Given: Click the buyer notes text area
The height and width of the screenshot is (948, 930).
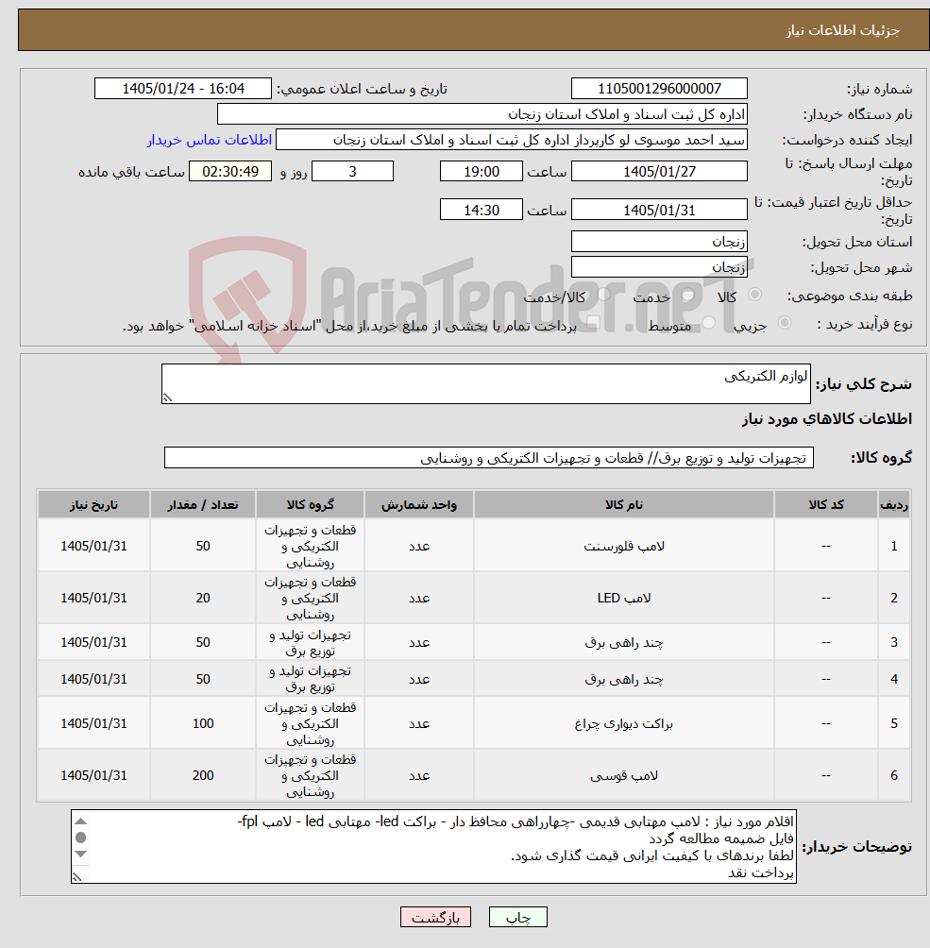Looking at the screenshot, I should [433, 846].
